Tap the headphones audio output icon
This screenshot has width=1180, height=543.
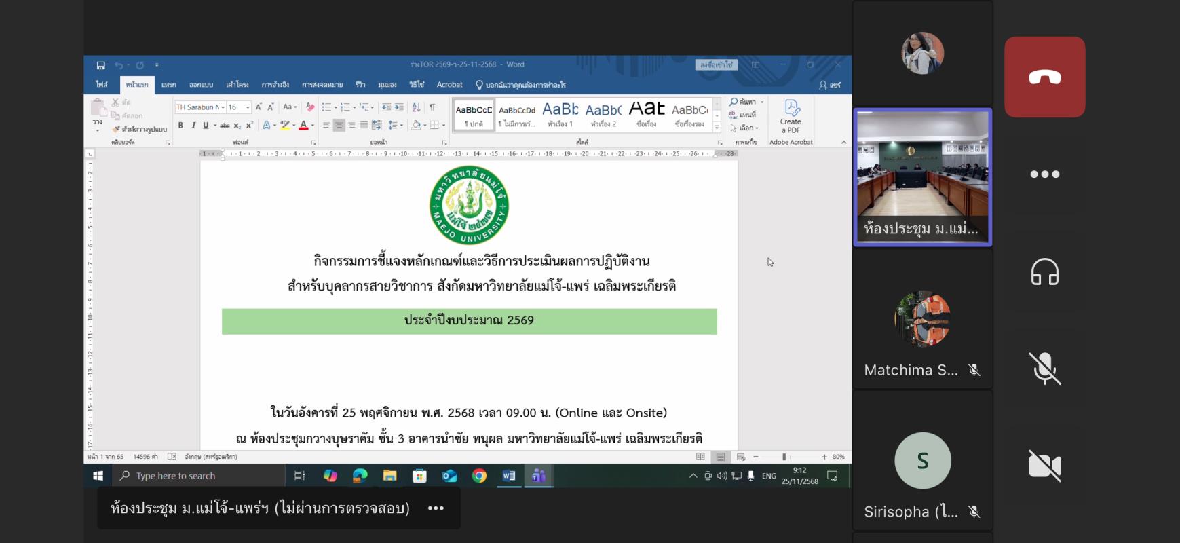click(1044, 272)
